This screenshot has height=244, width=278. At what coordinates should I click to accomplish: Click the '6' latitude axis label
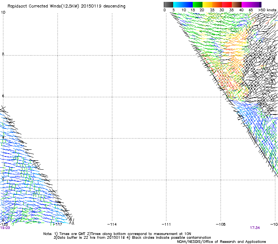pos(3,96)
